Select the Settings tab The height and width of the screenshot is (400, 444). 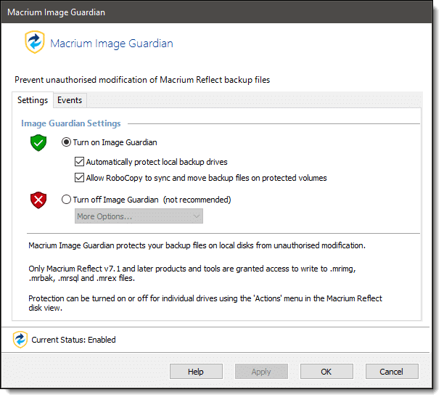[33, 100]
